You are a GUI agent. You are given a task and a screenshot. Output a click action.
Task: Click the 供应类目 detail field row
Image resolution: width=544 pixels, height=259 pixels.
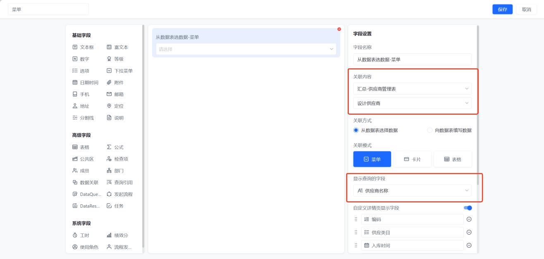tap(412, 232)
